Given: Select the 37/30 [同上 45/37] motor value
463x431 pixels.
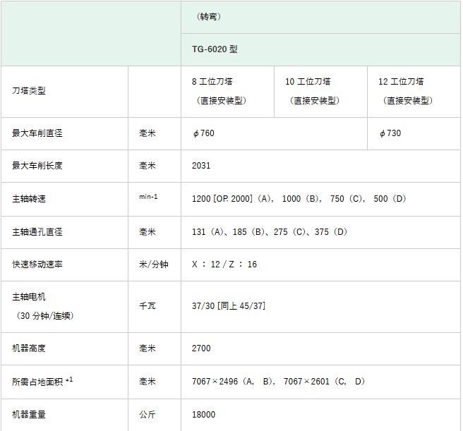Looking at the screenshot, I should point(229,305).
